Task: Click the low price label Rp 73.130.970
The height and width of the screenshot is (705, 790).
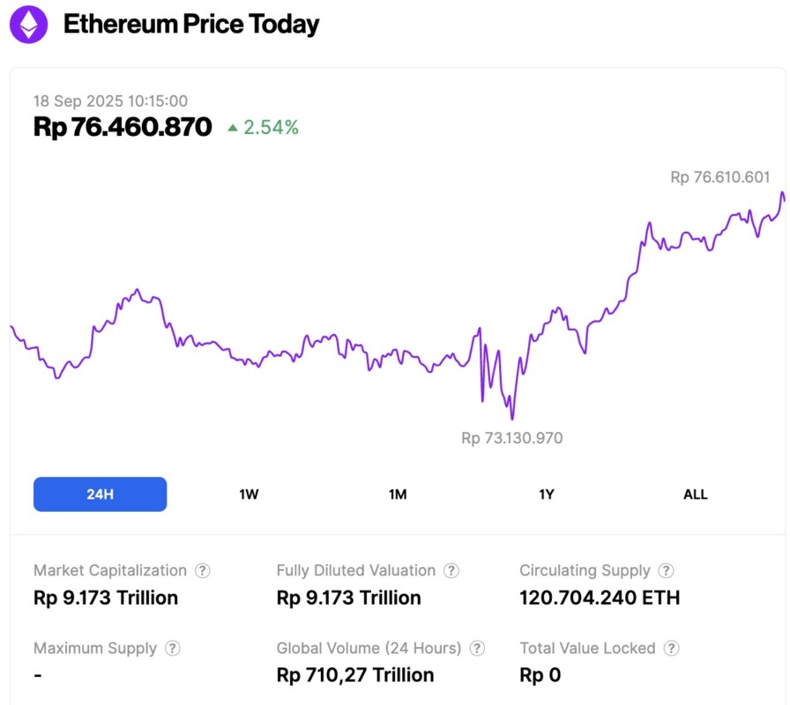Action: tap(511, 437)
